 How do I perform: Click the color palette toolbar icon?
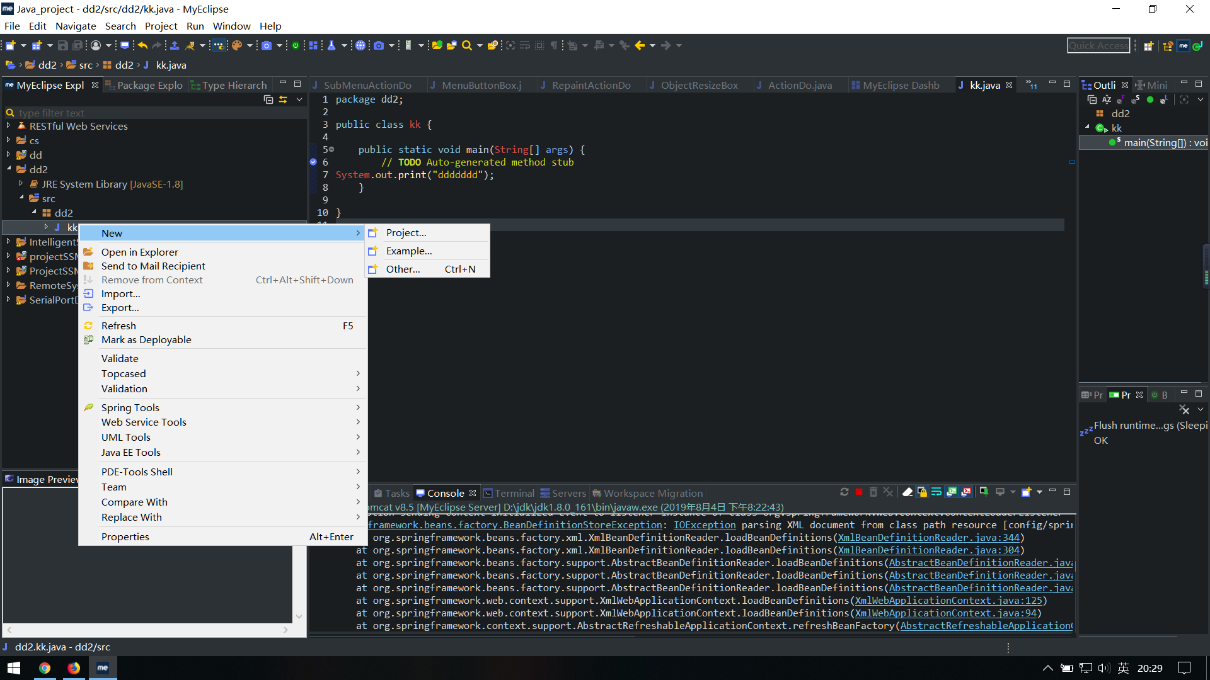click(x=237, y=45)
